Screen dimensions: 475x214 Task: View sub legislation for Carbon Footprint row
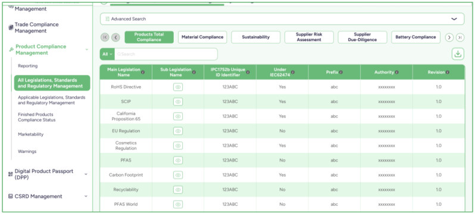click(x=178, y=175)
